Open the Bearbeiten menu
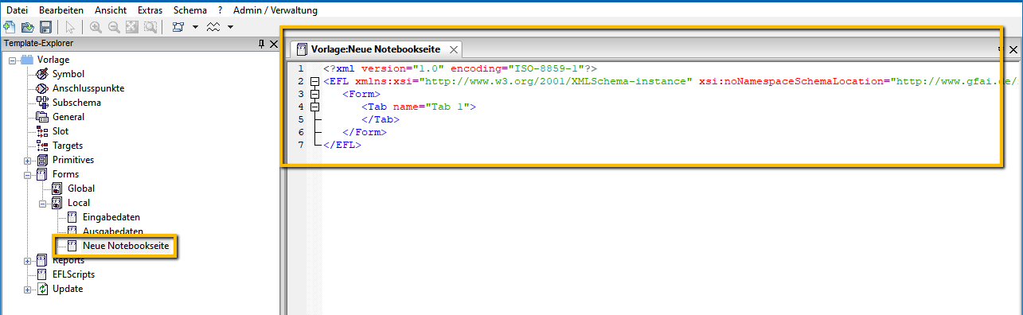 point(61,10)
